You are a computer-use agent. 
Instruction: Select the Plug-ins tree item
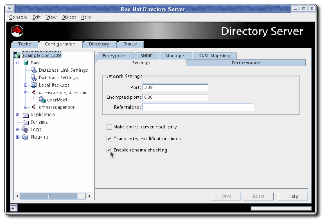(x=40, y=137)
